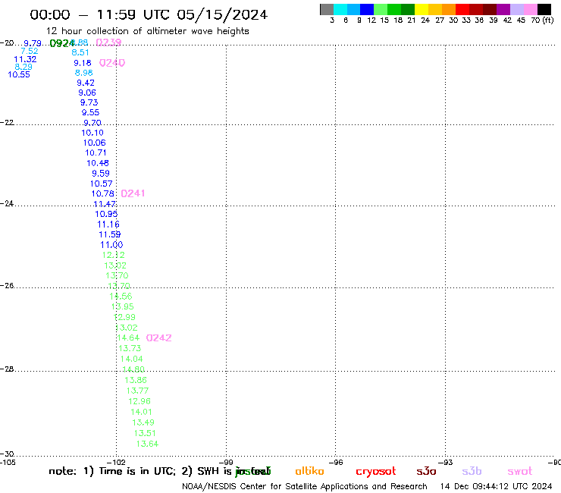Click the wave height value '11.00'
Screen dimensions: 561x493
(x=111, y=245)
